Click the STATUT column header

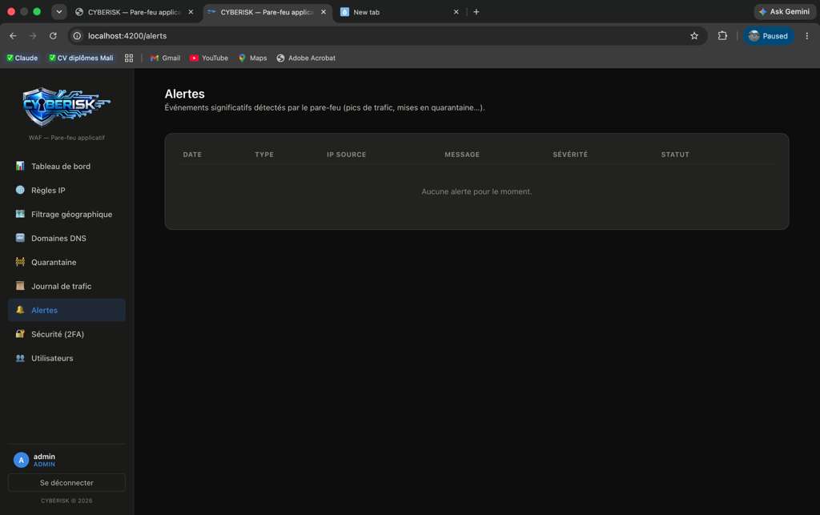coord(675,155)
